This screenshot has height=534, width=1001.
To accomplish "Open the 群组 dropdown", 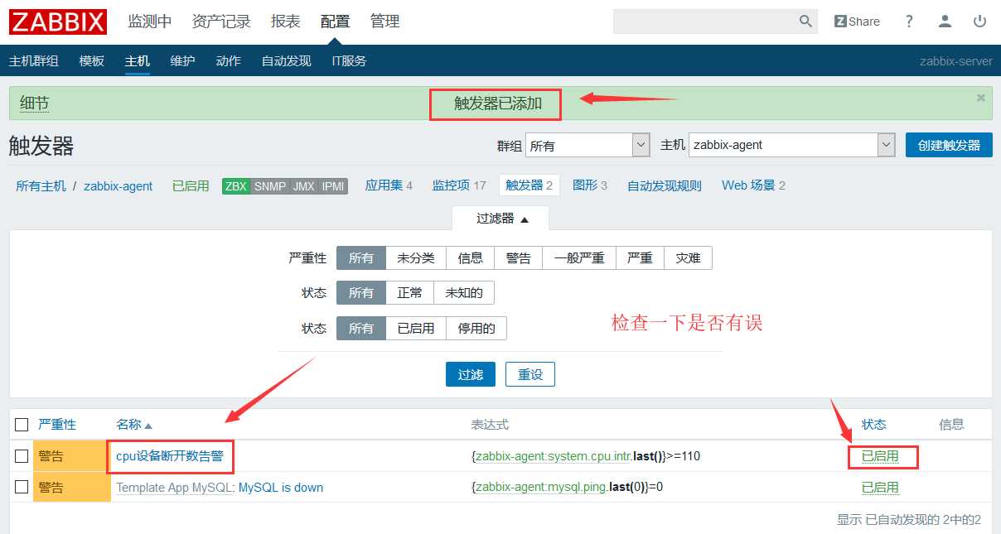I will 588,145.
